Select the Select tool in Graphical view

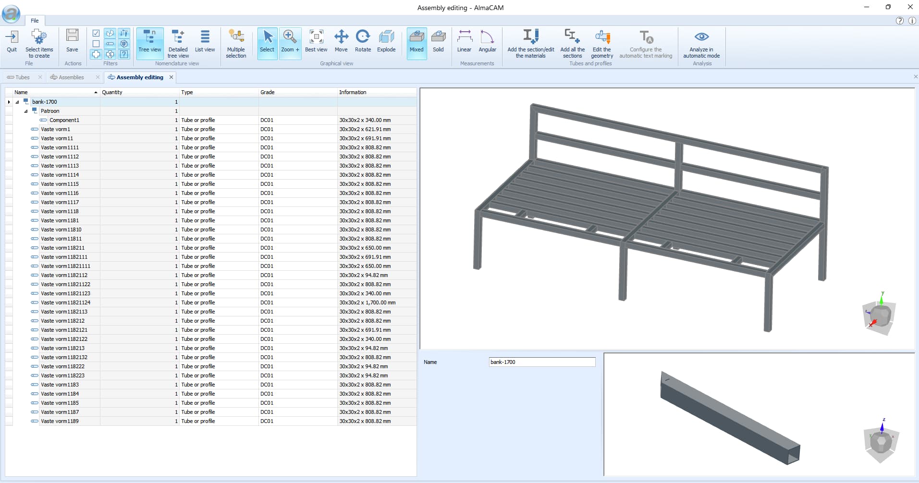pos(267,43)
